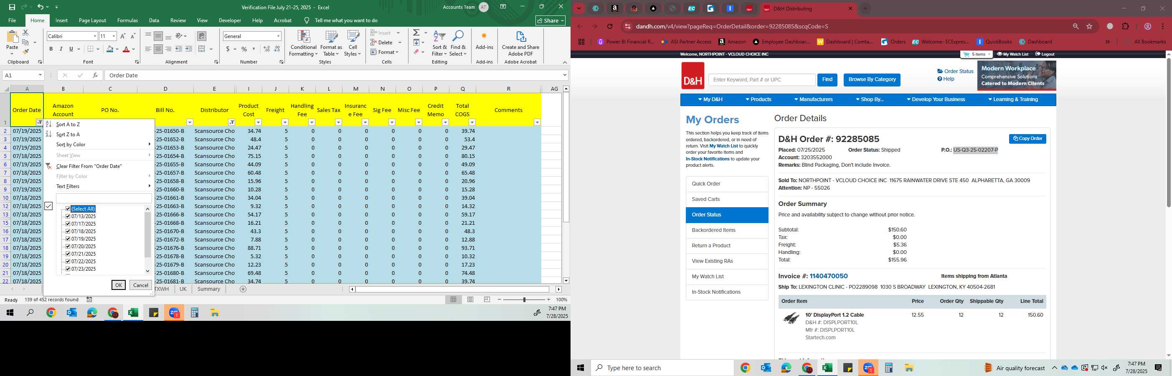Open the font size dropdown showing 11
Viewport: 1172px width, 376px height.
tap(114, 36)
